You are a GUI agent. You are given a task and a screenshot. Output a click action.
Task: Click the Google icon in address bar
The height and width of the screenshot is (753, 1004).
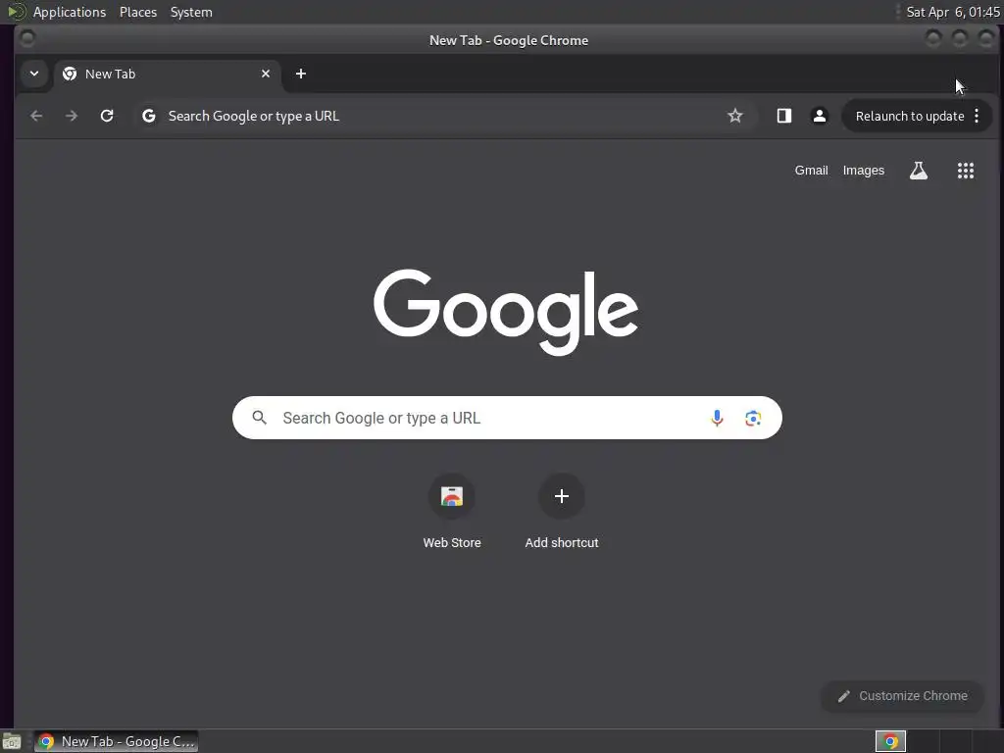pyautogui.click(x=149, y=116)
